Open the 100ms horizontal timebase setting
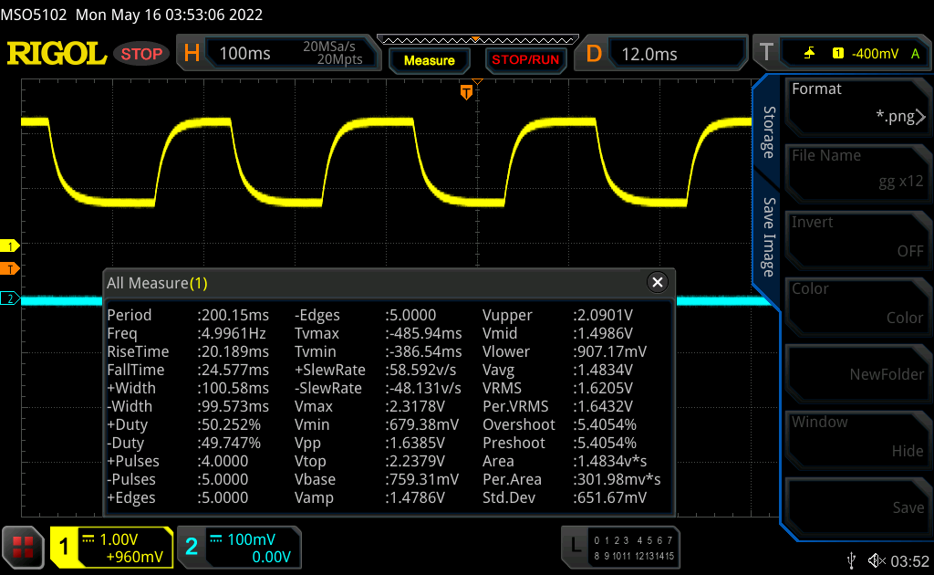Image resolution: width=934 pixels, height=575 pixels. [245, 54]
